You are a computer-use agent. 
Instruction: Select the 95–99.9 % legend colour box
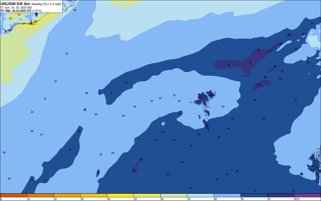pyautogui.click(x=281, y=195)
